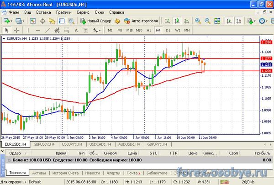Open the Сервис menu
Screen dimensions: 274x185
(x=83, y=12)
